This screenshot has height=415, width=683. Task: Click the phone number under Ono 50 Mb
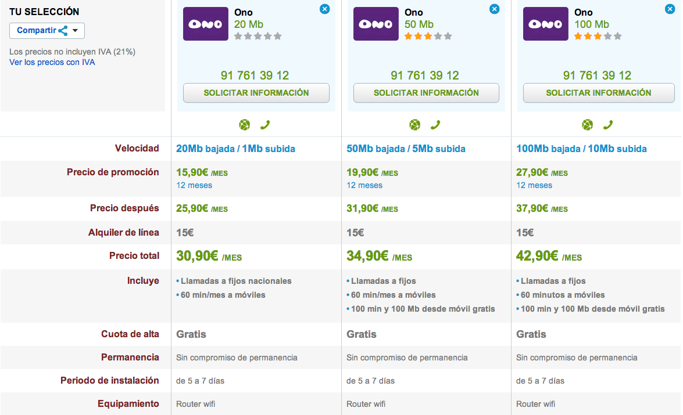[x=425, y=75]
